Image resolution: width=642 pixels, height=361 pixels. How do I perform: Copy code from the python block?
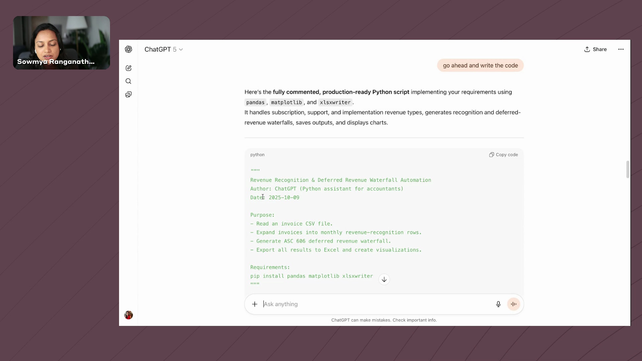(504, 155)
